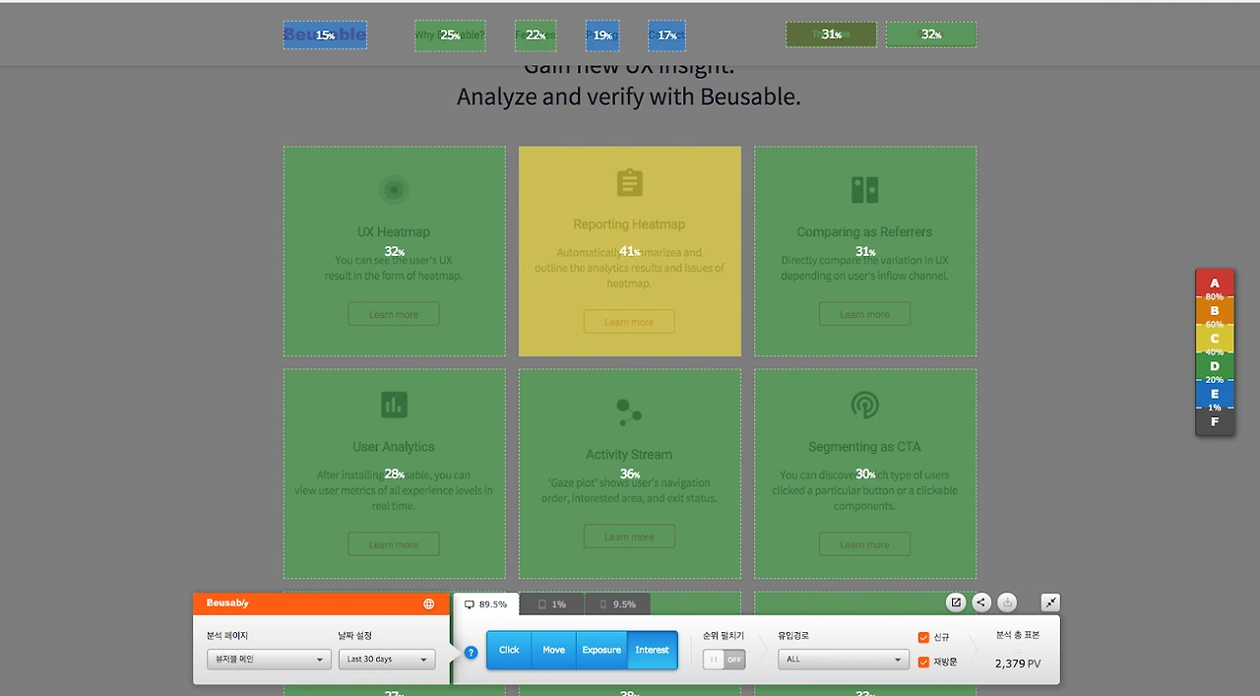Click 'Analyze and verify with Beusable.' heading
This screenshot has height=696, width=1260.
(x=629, y=96)
